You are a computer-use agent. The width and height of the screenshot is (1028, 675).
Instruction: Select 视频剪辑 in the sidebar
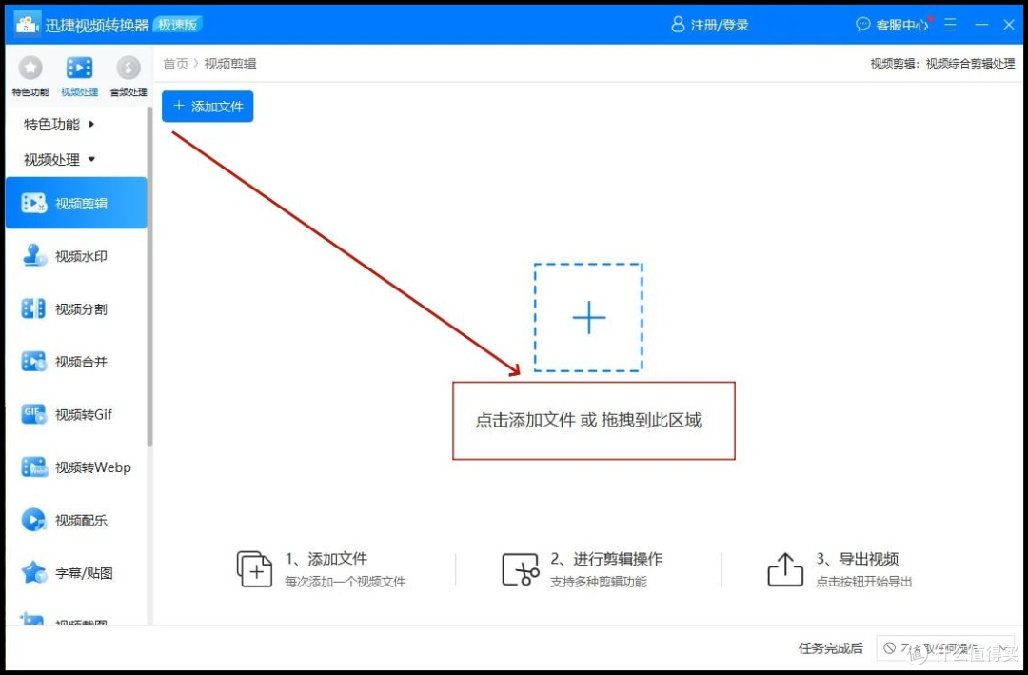coord(76,204)
